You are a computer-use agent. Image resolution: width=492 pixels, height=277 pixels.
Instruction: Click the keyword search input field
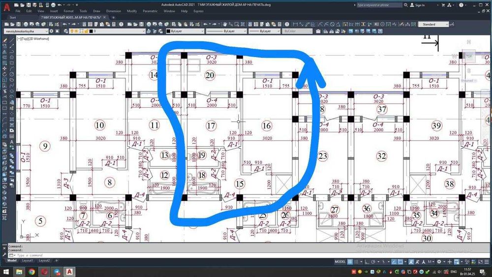(x=380, y=5)
